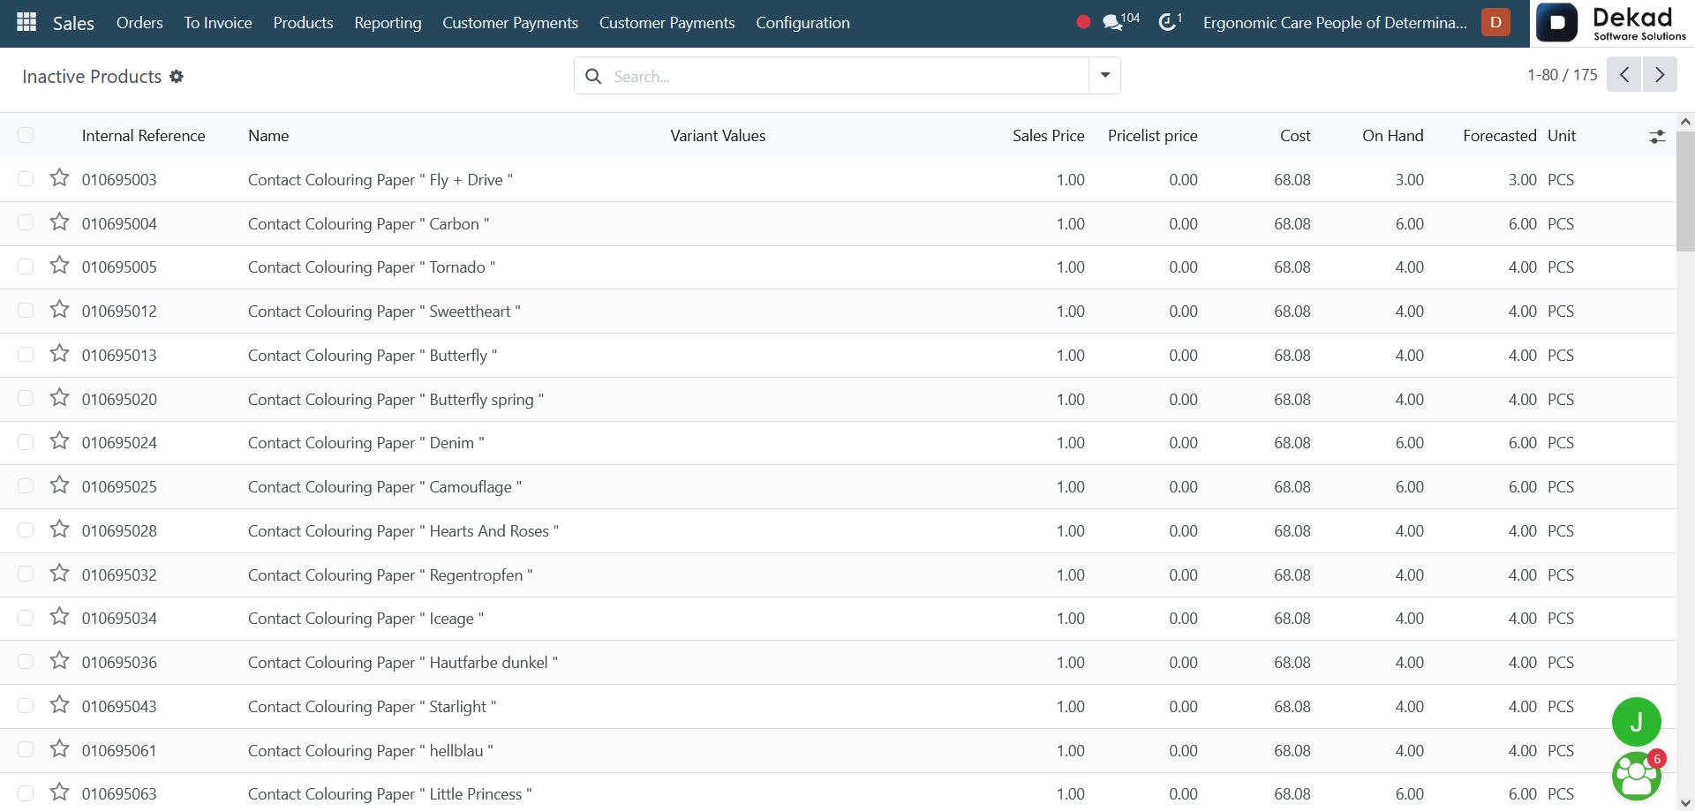
Task: Favorite the Camouflage product
Action: (59, 485)
